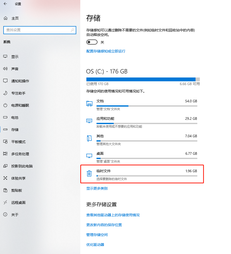Expand 显示更多类别 link

point(97,188)
